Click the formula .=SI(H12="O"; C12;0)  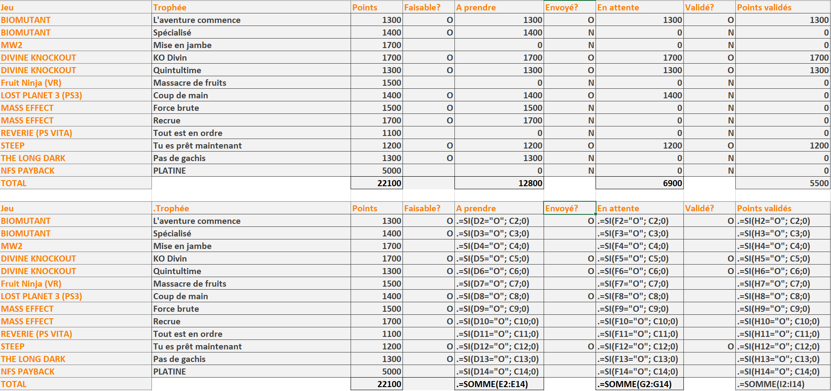point(783,346)
